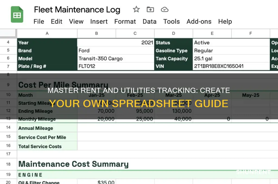Viewport: 278px width, 184px height.
Task: Click the Regular gasoline cell
Action: (x=231, y=51)
